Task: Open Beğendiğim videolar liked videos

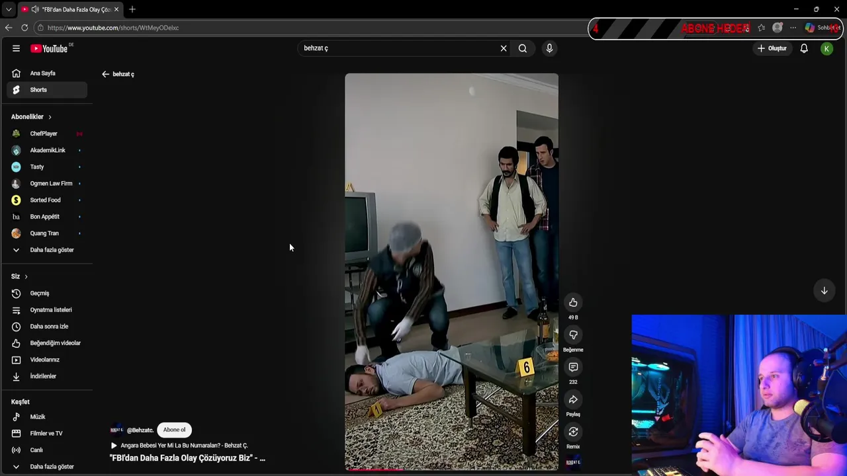Action: (46, 343)
